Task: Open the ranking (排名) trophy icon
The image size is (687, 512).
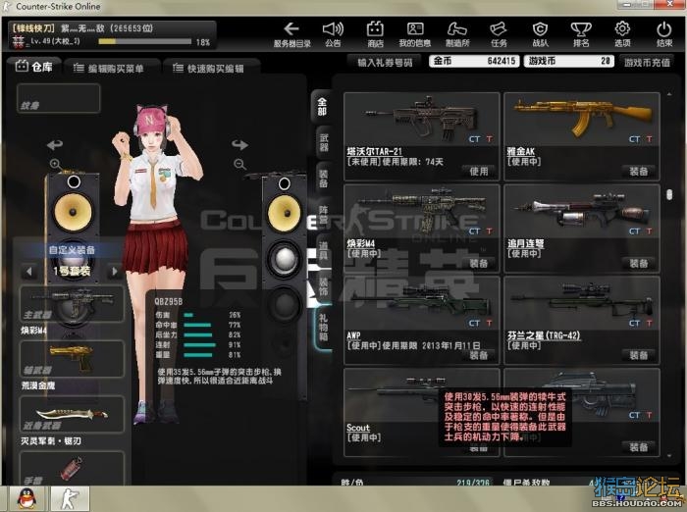Action: point(581,34)
